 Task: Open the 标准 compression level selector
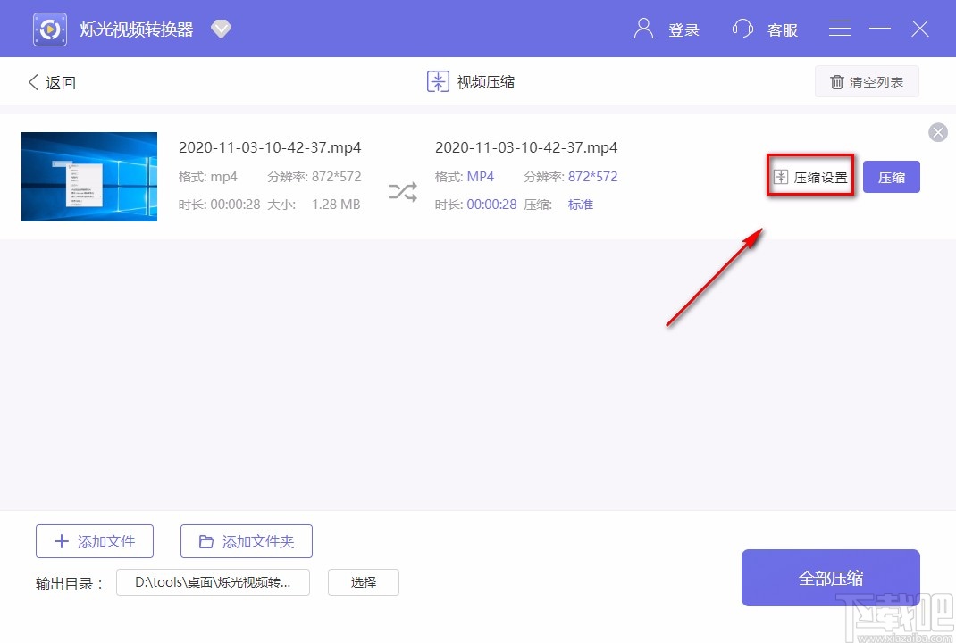(x=581, y=204)
